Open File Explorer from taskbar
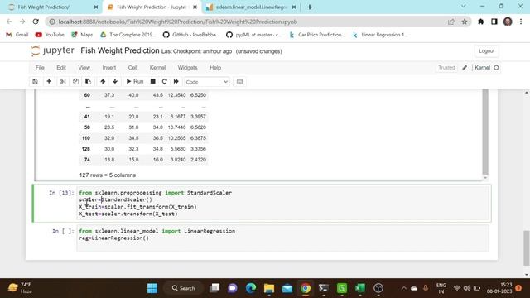The image size is (530, 298). [269, 288]
